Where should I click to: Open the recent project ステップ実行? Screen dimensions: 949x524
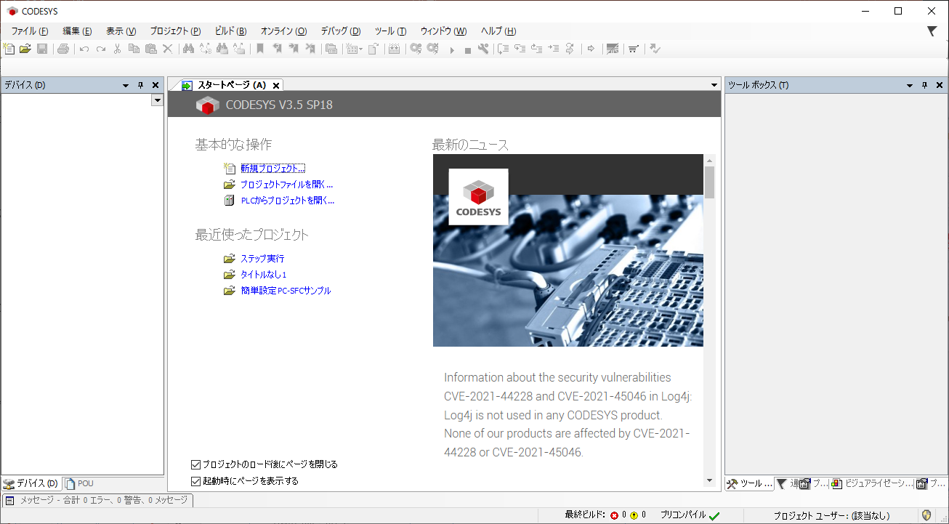[x=262, y=258]
